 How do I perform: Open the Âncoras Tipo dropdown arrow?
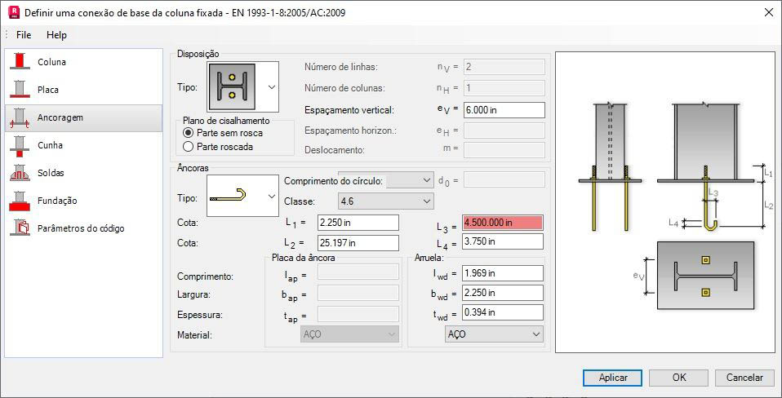pyautogui.click(x=272, y=196)
